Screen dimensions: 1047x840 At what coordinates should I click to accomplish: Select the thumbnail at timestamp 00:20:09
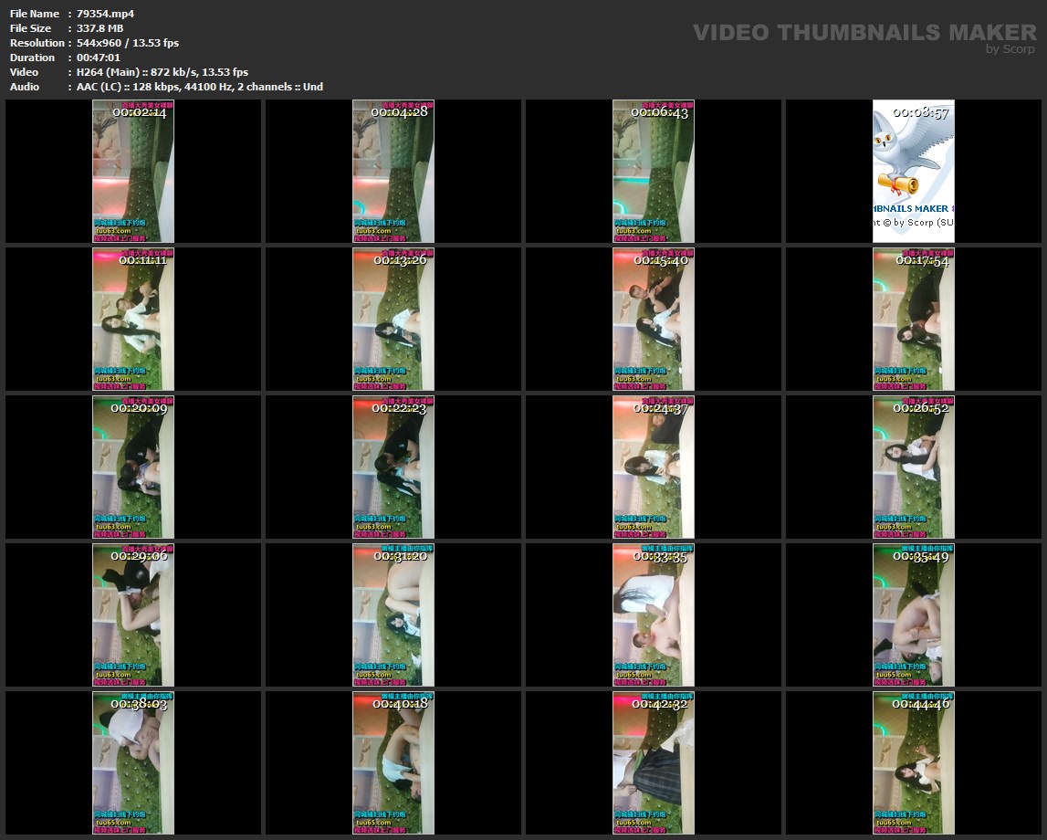[x=133, y=467]
